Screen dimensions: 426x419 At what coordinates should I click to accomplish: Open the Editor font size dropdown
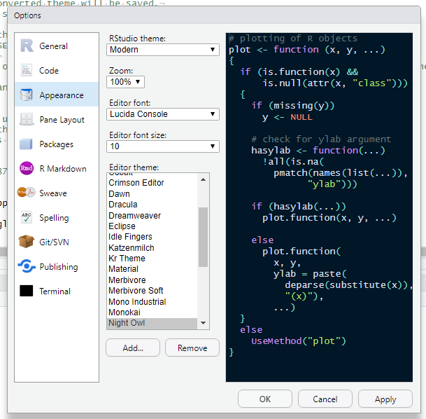click(x=163, y=146)
